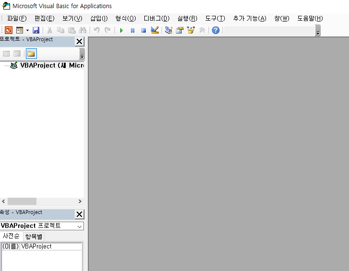Open Object Browser toolbar icon
349x271 pixels.
pyautogui.click(x=191, y=30)
